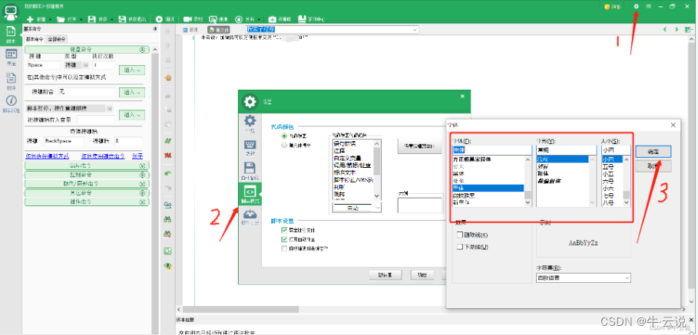Switch to All Commands (全部命令) tab
The width and height of the screenshot is (698, 335).
[57, 39]
